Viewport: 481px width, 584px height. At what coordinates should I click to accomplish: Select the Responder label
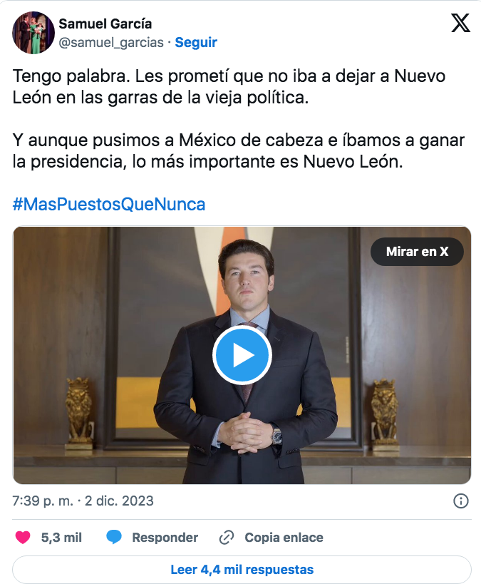(165, 538)
